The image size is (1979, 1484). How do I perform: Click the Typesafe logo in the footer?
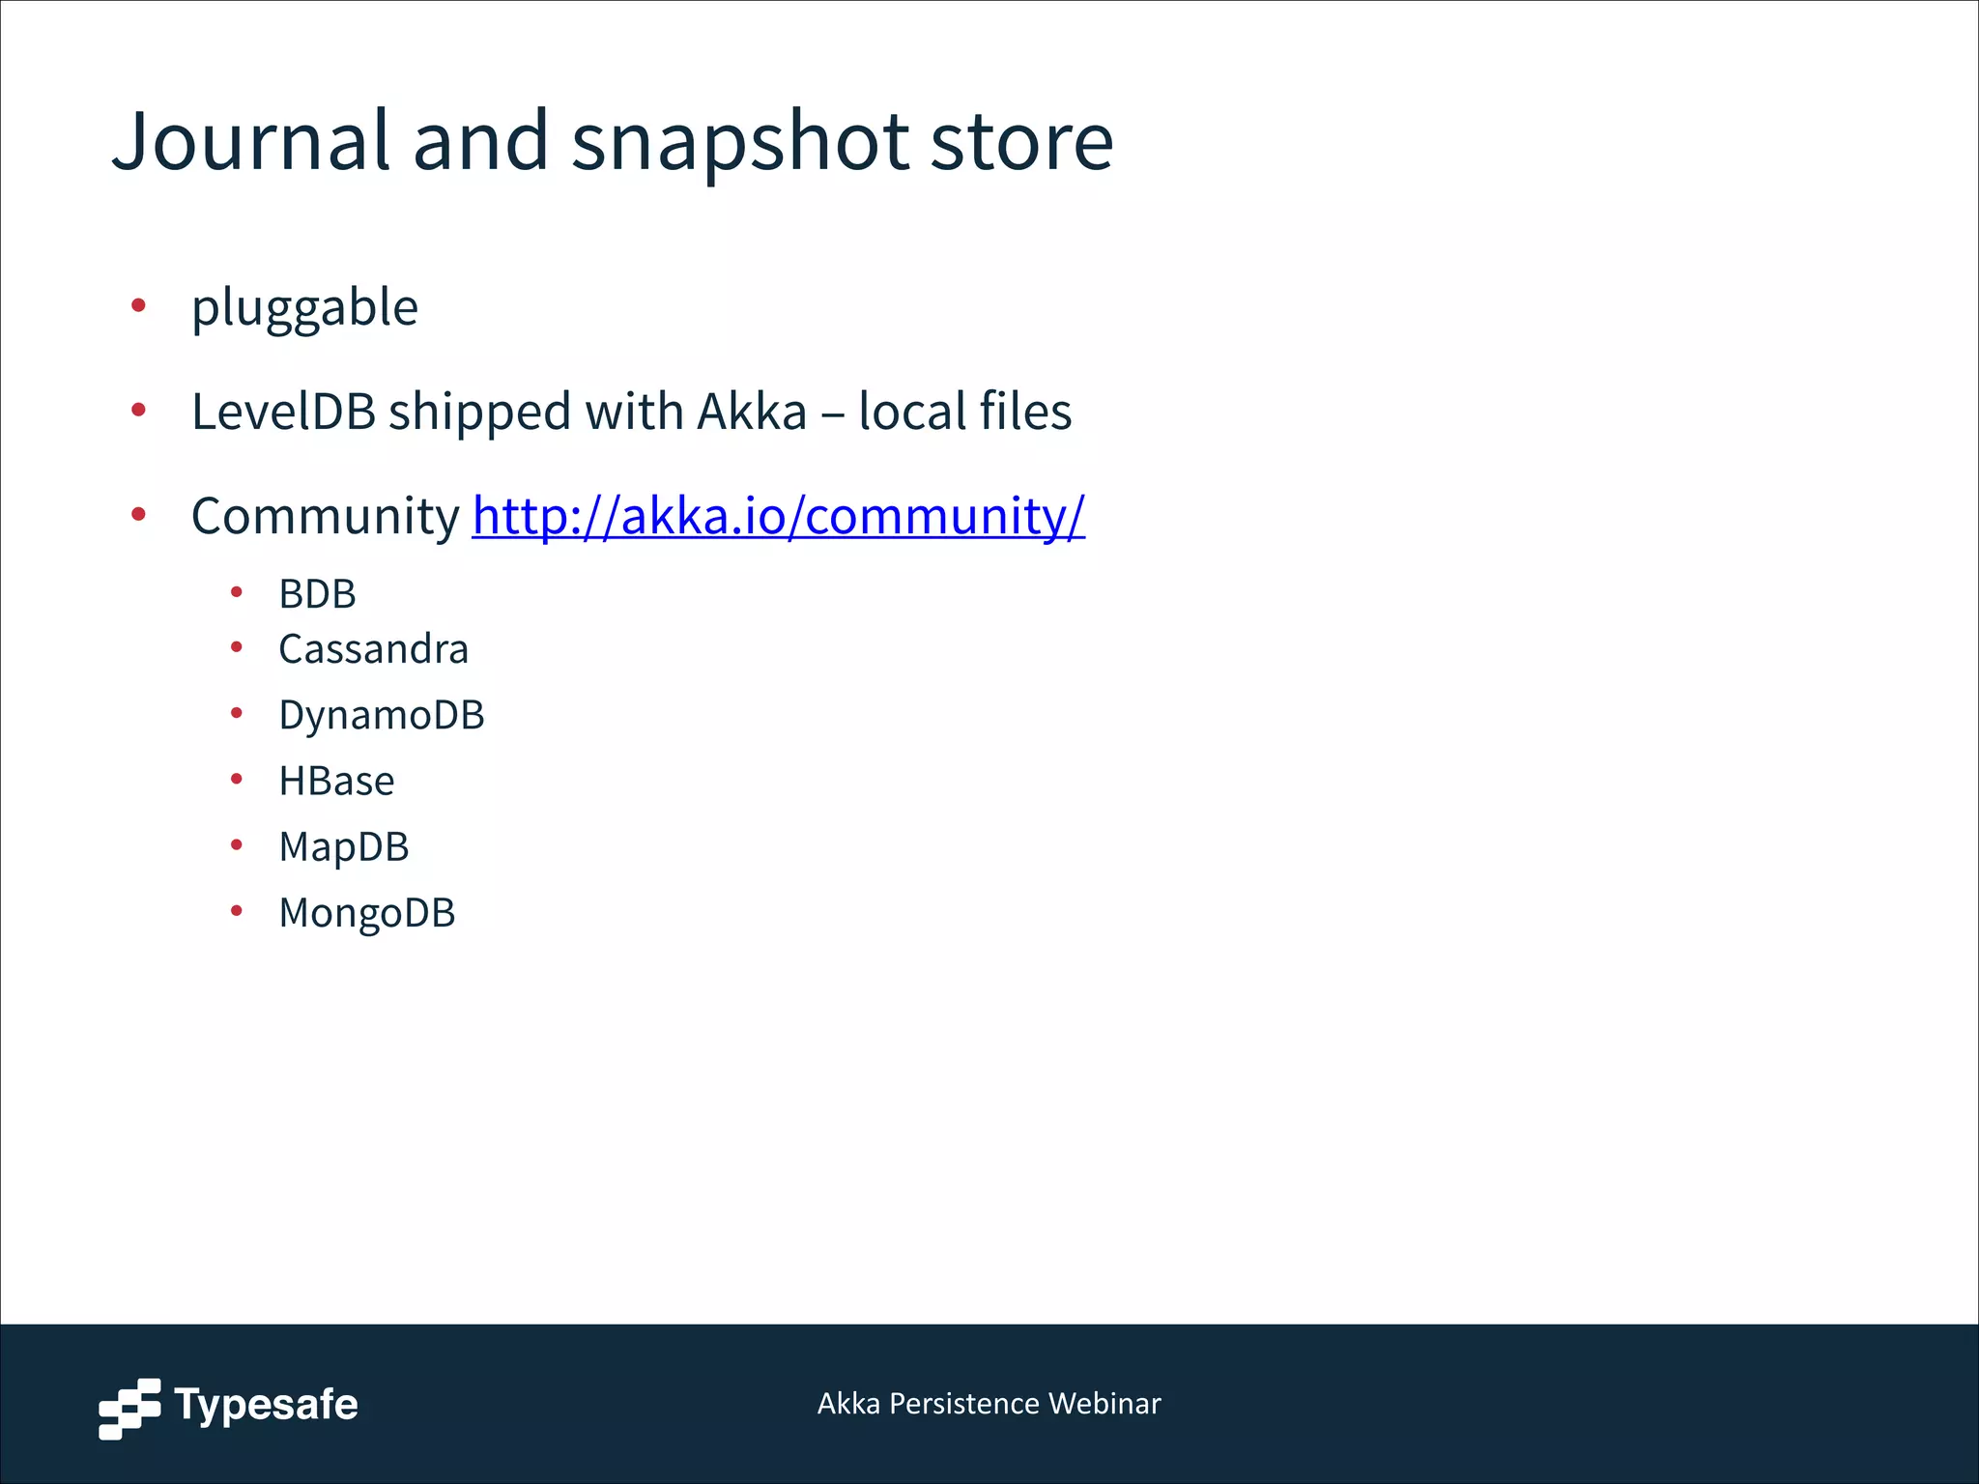228,1408
